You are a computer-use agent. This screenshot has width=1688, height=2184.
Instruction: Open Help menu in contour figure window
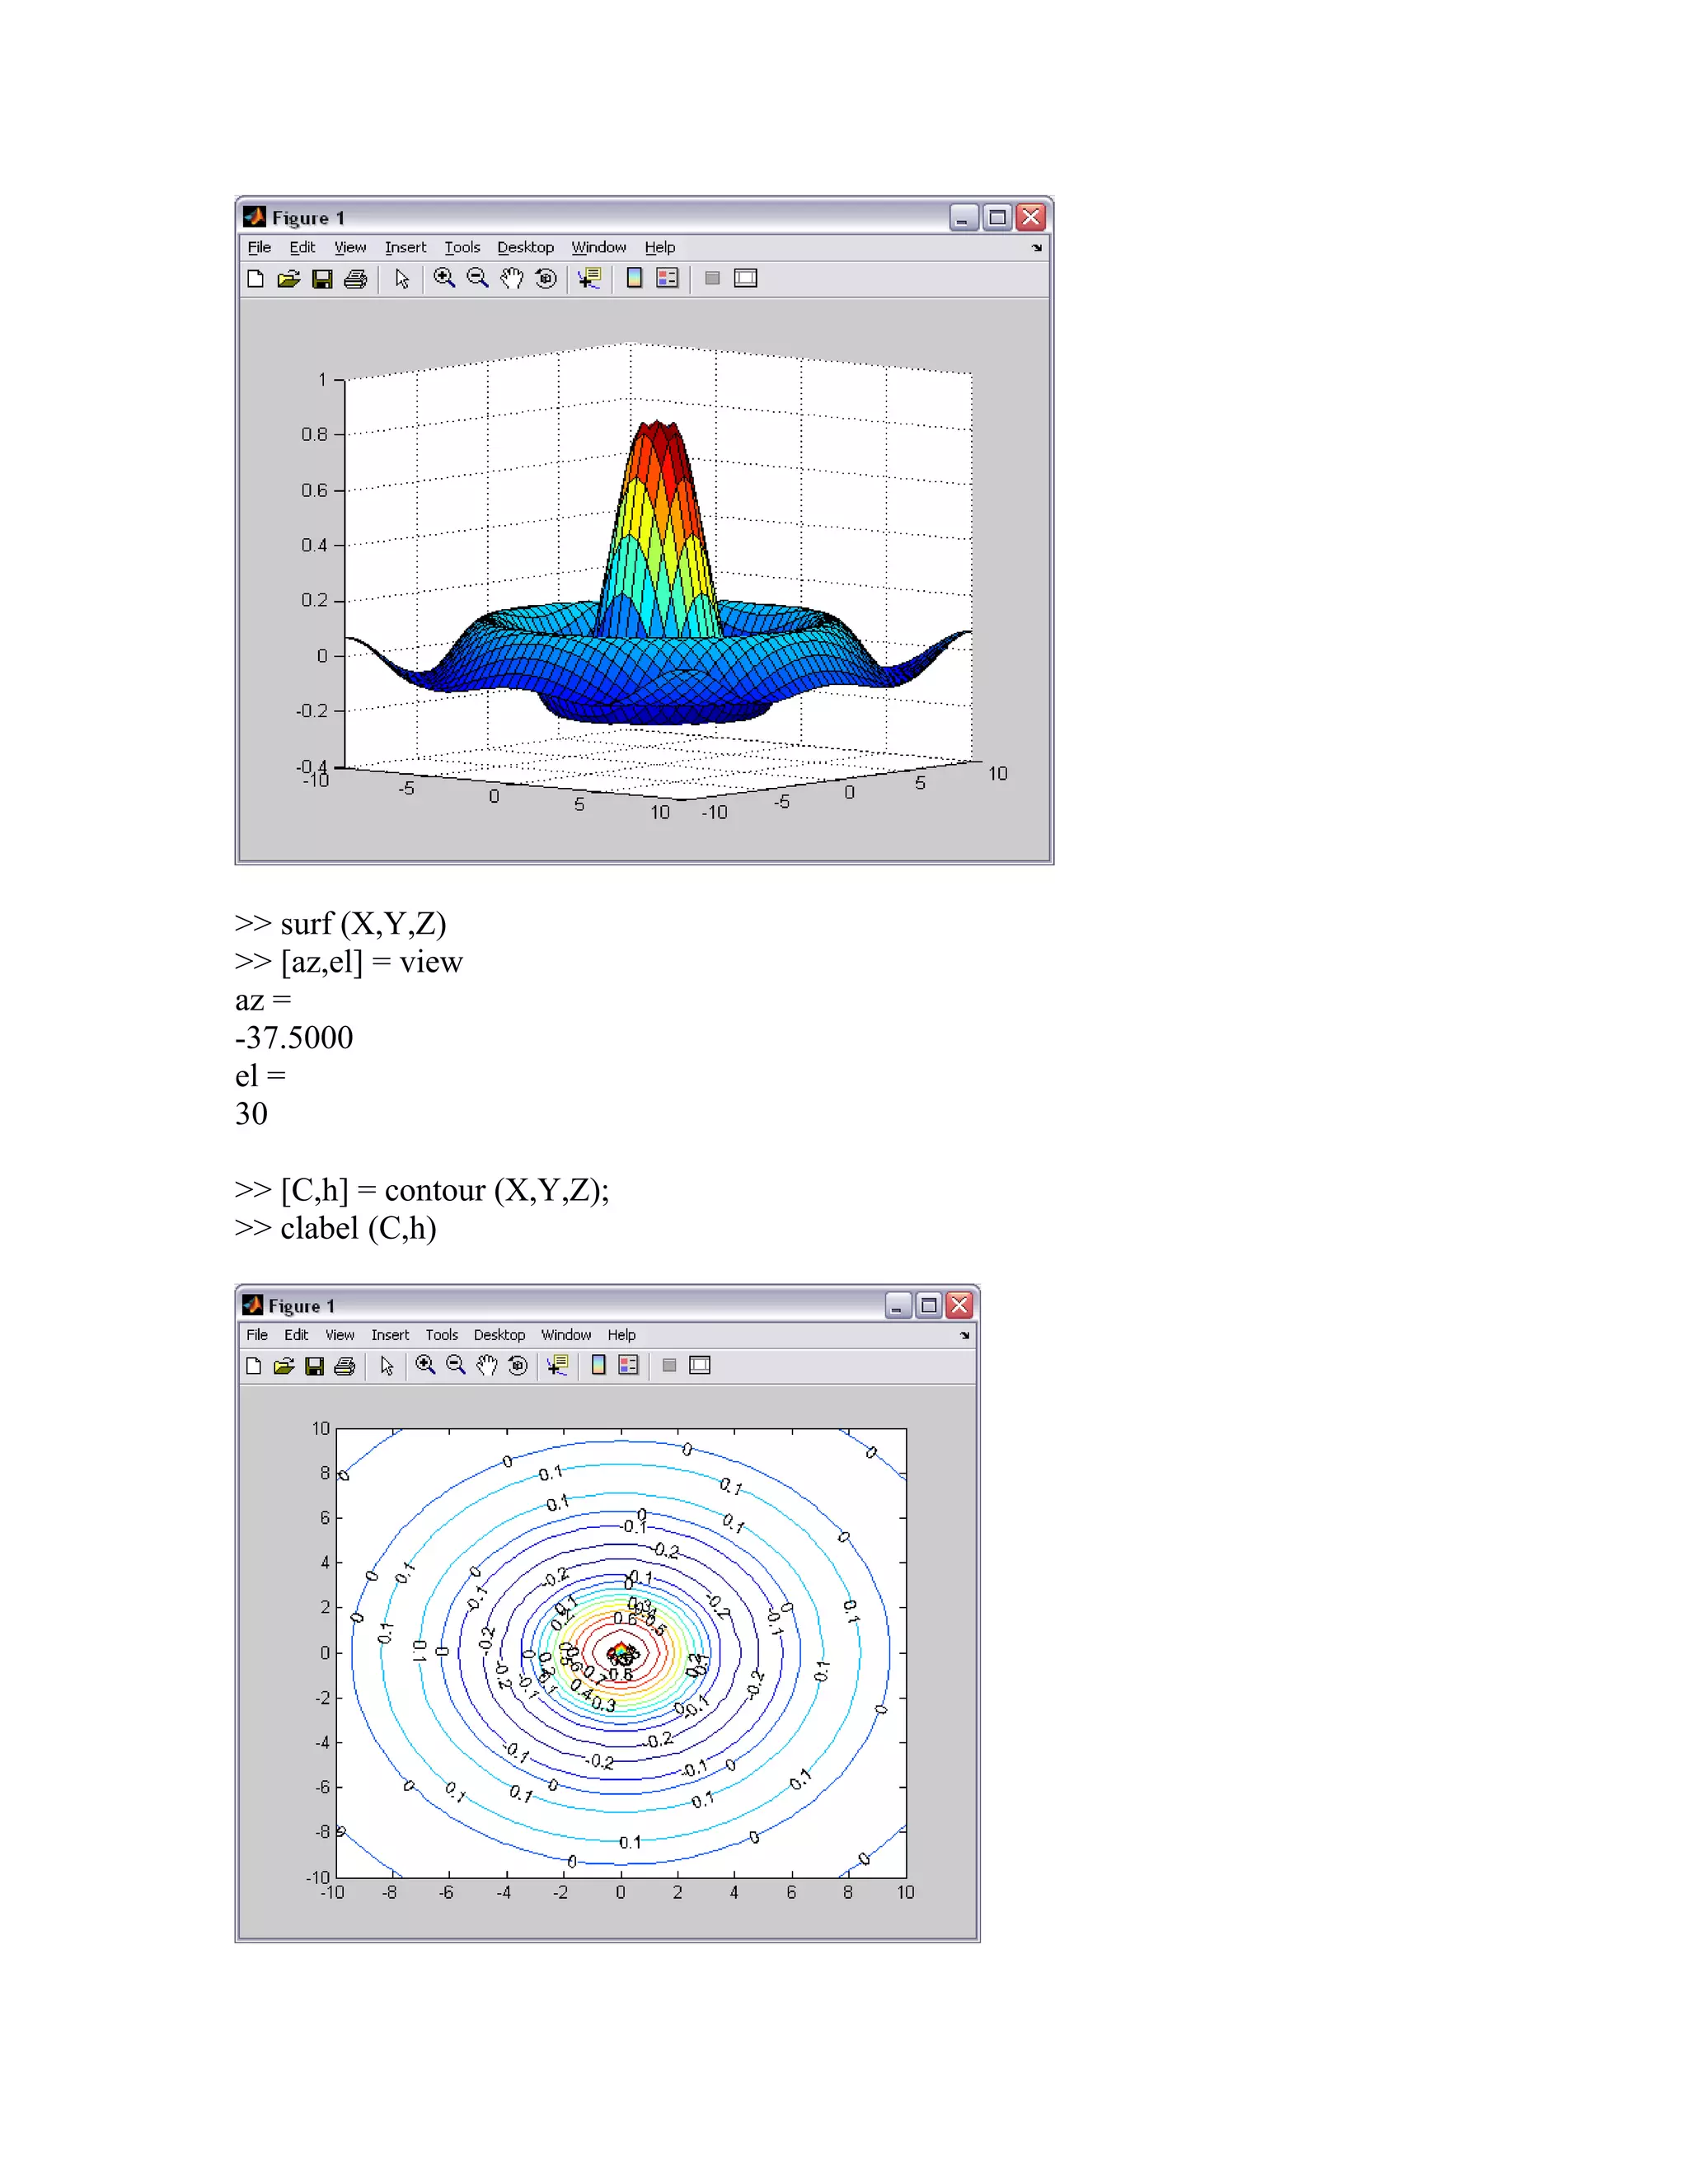click(x=621, y=1335)
